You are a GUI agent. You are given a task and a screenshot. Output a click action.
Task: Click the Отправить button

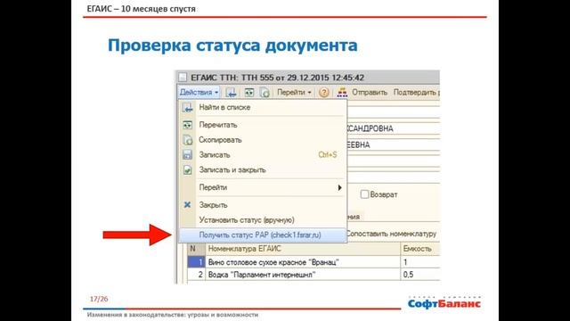coord(370,93)
